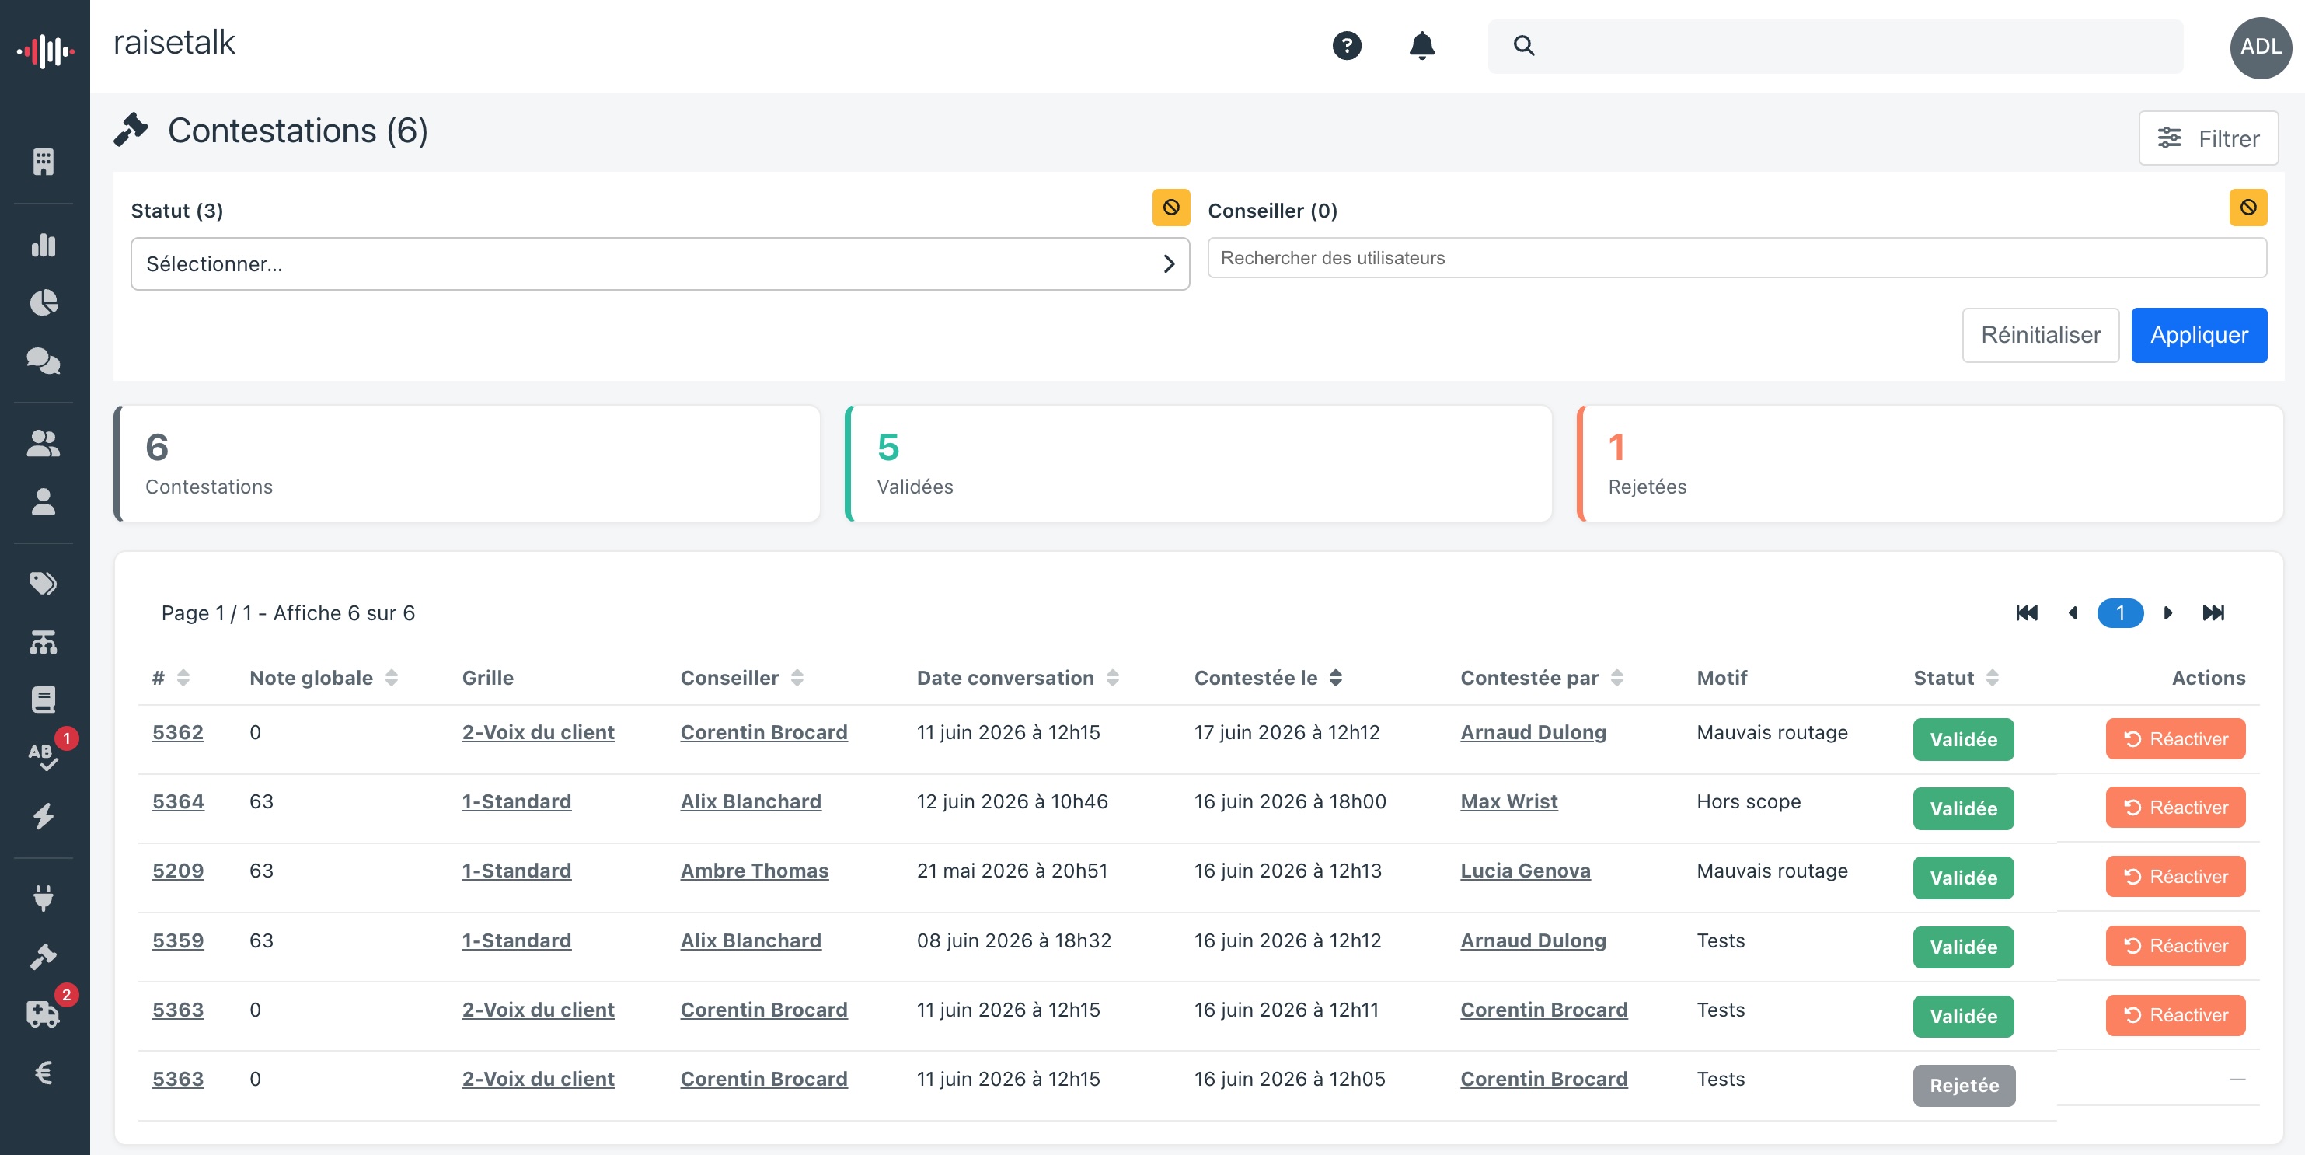
Task: Go to the first page
Action: tap(2026, 612)
